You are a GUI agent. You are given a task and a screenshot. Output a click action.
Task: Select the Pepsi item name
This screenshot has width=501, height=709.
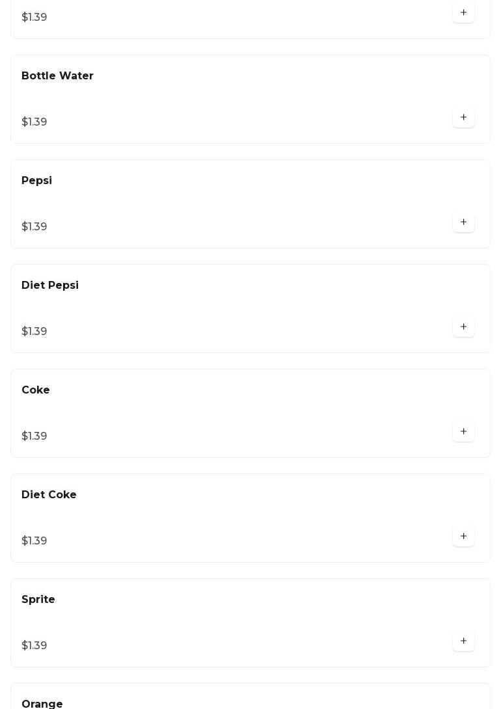click(x=36, y=180)
